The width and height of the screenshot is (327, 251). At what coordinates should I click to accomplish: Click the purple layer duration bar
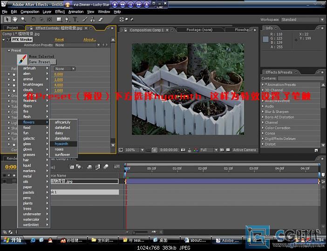click(222, 181)
